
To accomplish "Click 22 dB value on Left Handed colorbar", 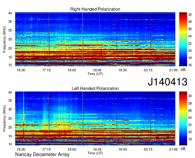I will (190, 125).
